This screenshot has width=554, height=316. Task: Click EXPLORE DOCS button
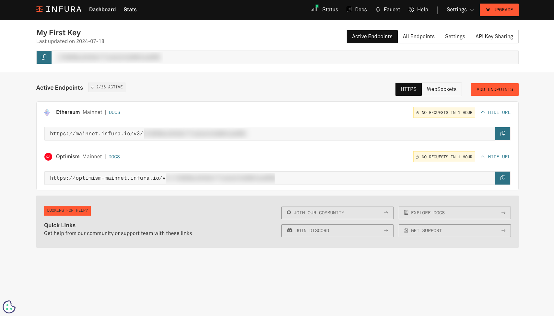pos(455,213)
